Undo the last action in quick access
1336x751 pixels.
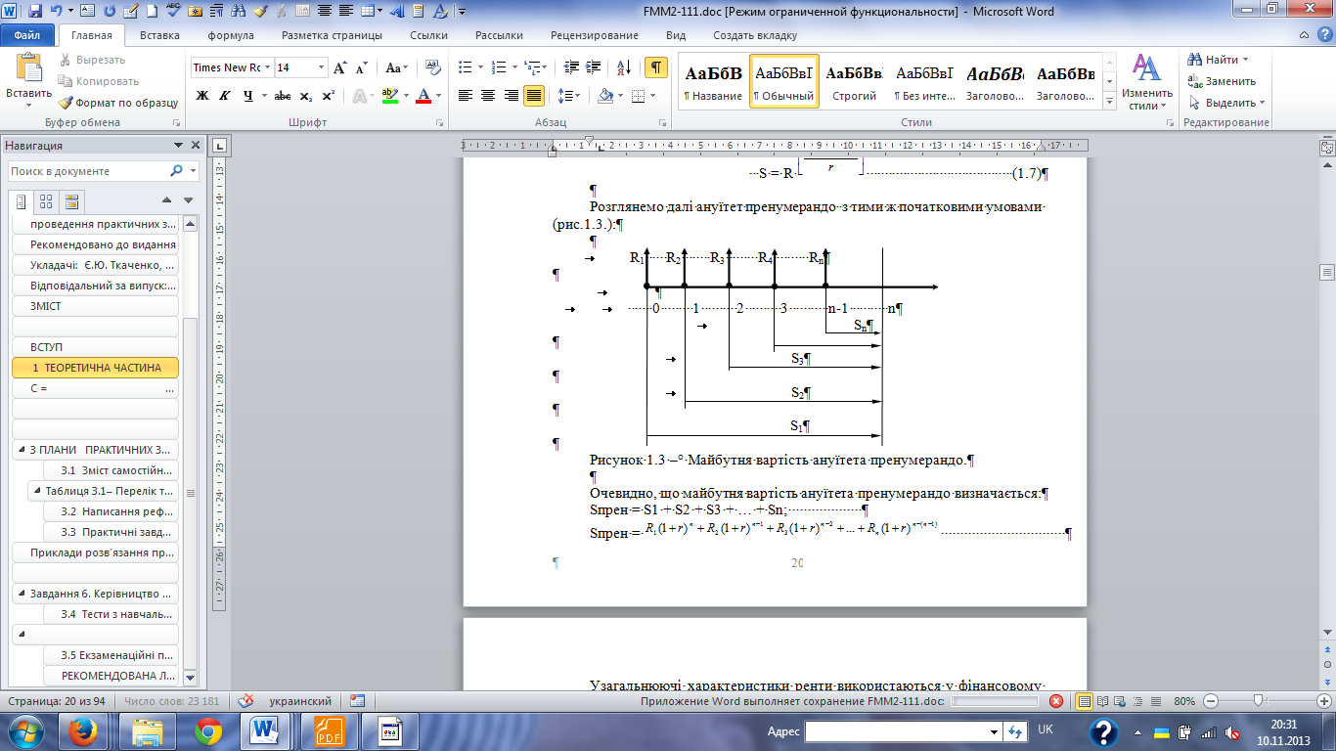tap(57, 12)
